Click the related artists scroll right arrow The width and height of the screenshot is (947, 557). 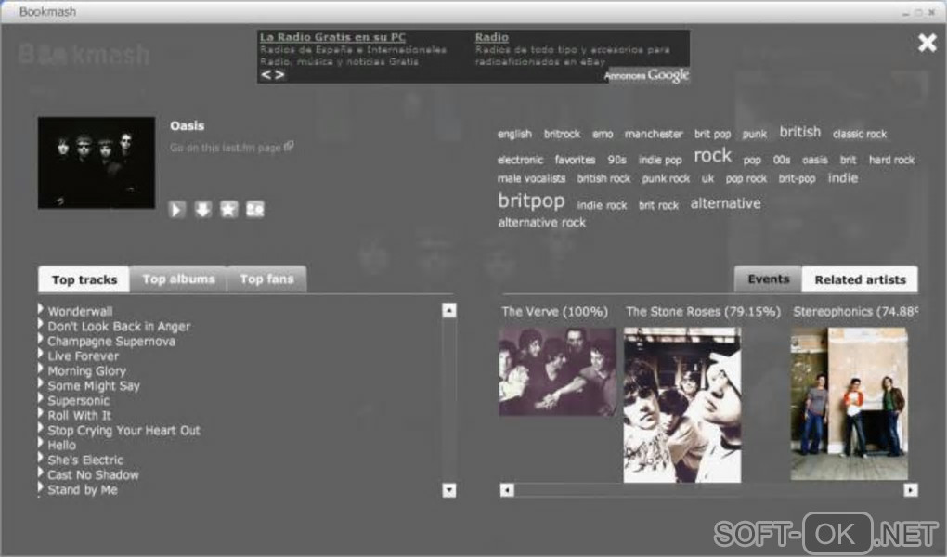(x=911, y=490)
